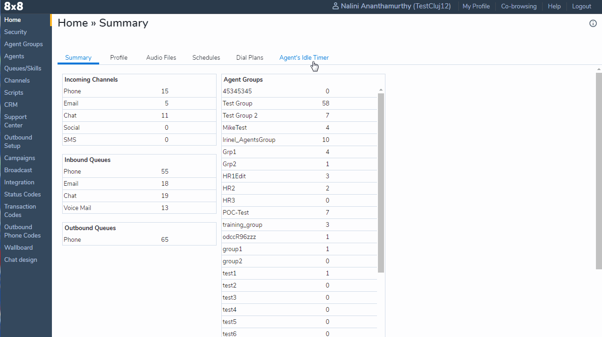602x337 pixels.
Task: Open CRM in the sidebar
Action: tap(11, 105)
